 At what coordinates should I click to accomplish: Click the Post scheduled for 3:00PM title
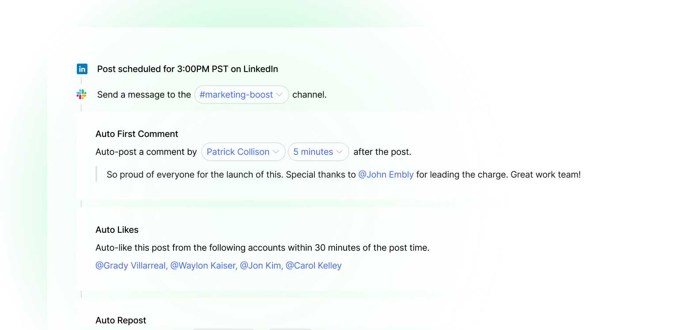tap(188, 69)
